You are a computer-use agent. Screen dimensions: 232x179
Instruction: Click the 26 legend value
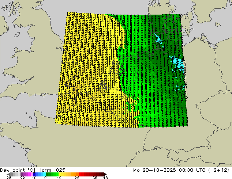click(77, 178)
